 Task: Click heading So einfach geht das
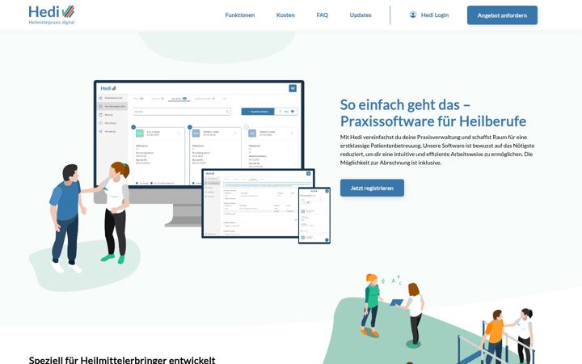coord(432,113)
